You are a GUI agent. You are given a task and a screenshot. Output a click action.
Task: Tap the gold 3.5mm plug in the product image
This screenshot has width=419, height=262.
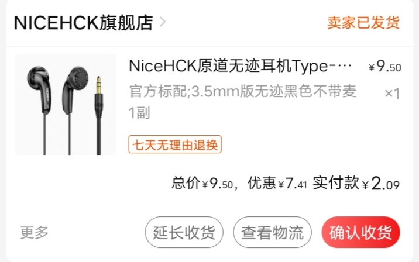point(98,86)
